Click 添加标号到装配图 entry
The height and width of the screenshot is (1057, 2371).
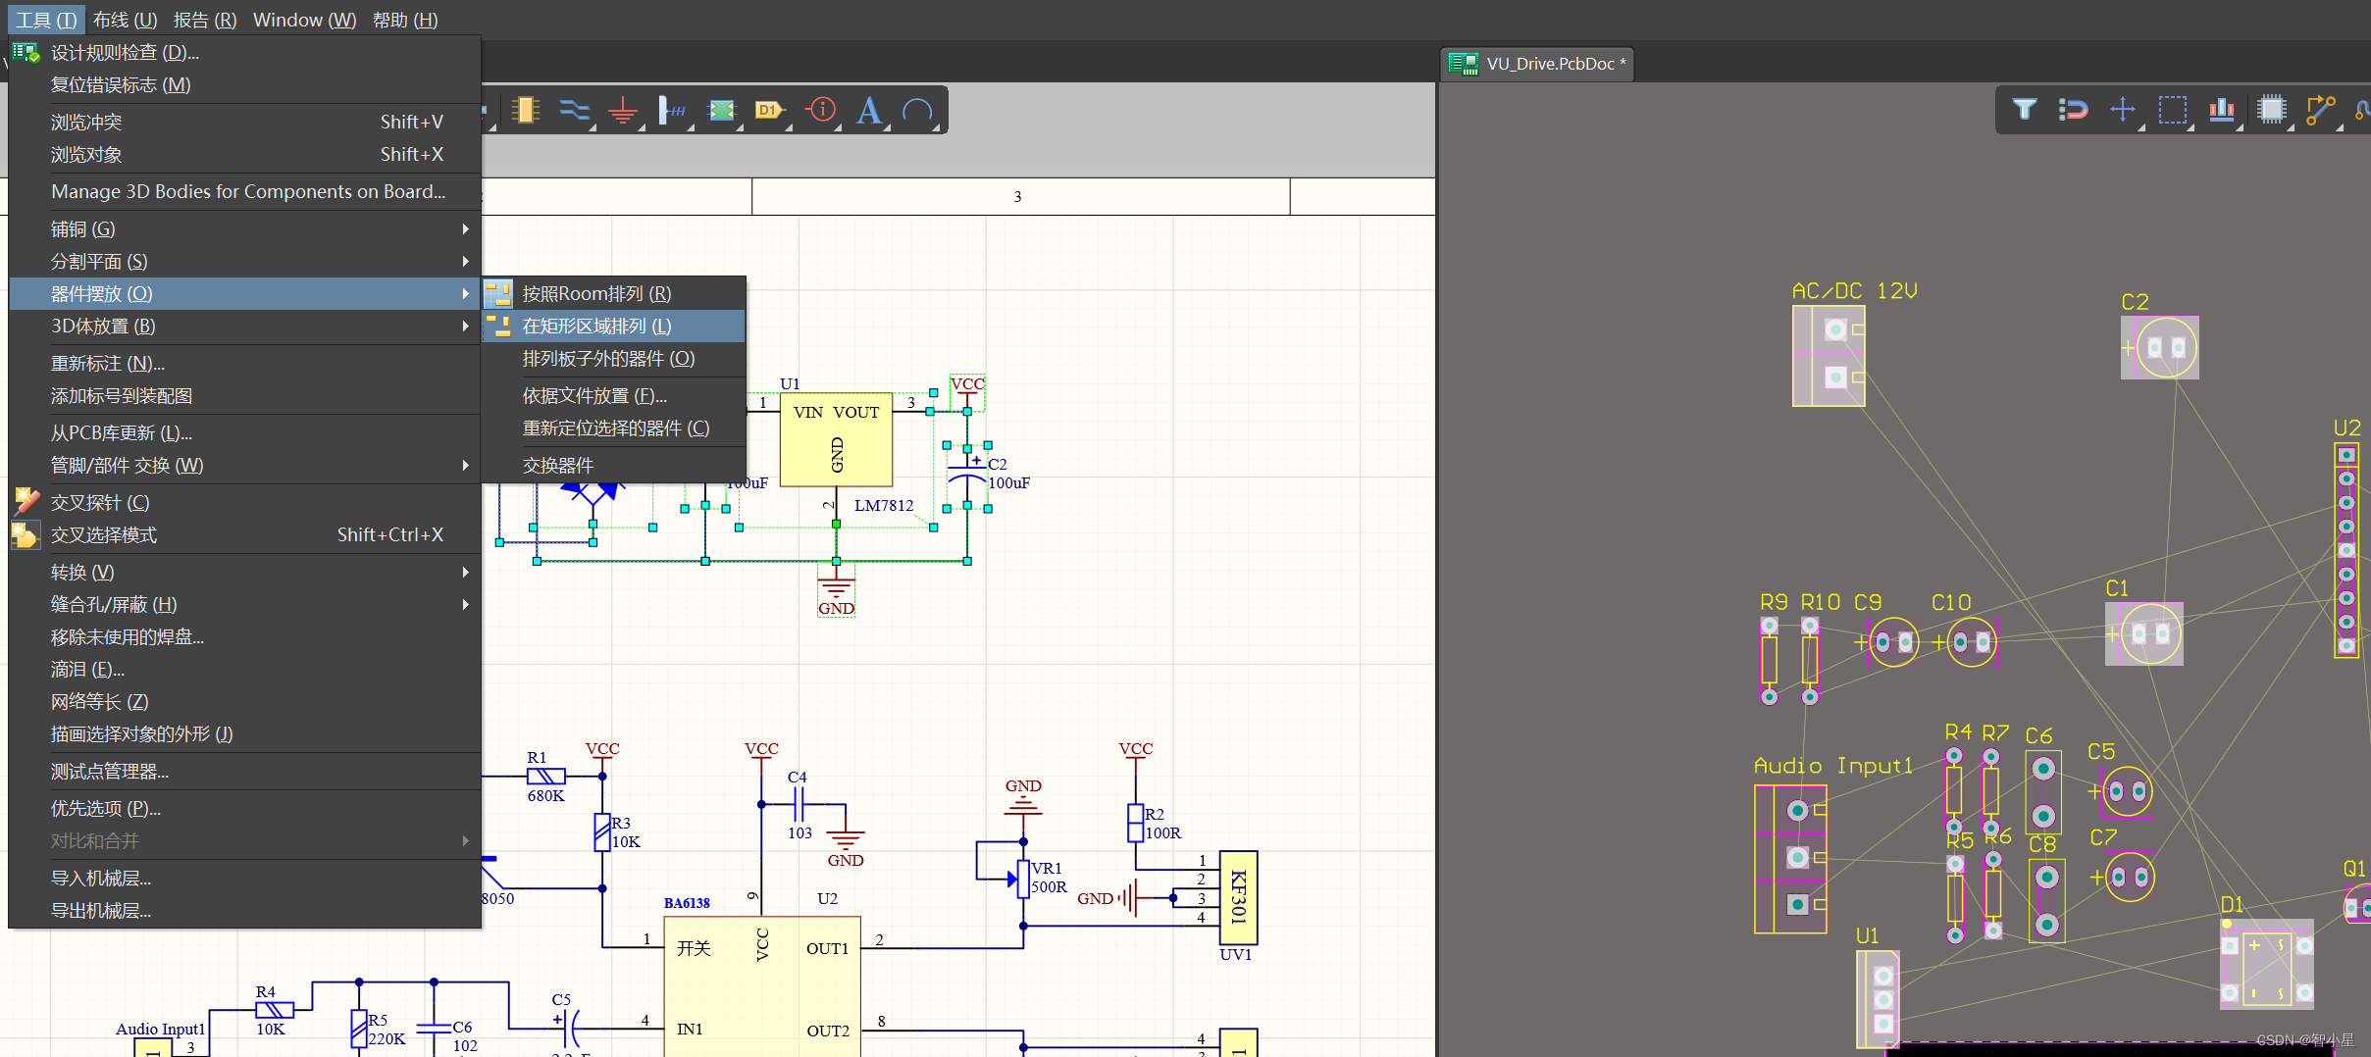click(245, 395)
